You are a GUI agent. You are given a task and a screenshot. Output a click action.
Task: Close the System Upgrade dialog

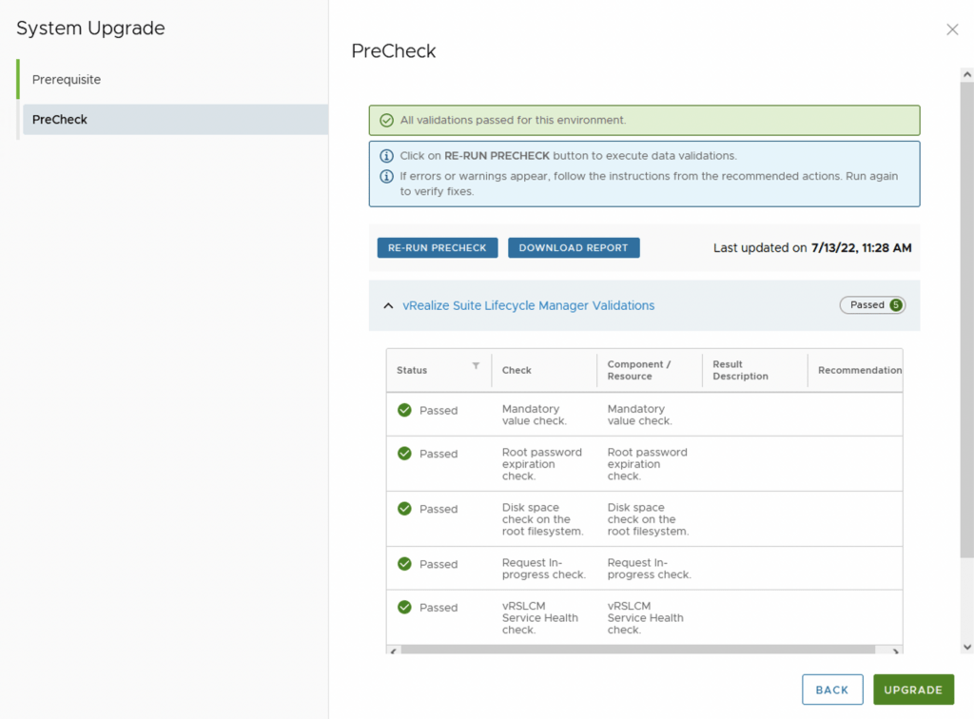952,29
